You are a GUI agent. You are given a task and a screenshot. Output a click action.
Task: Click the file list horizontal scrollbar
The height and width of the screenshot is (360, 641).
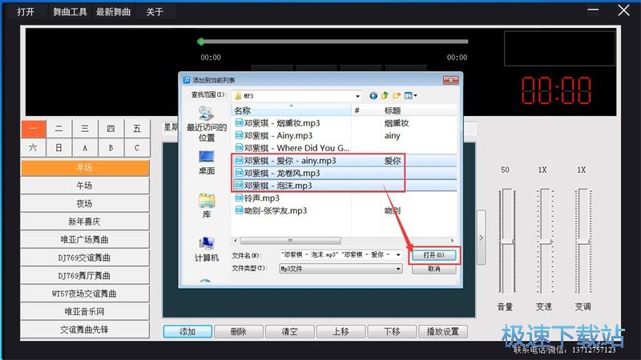pyautogui.click(x=290, y=241)
